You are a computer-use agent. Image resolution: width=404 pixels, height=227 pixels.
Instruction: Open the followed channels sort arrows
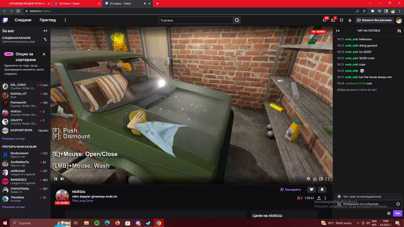tap(45, 39)
